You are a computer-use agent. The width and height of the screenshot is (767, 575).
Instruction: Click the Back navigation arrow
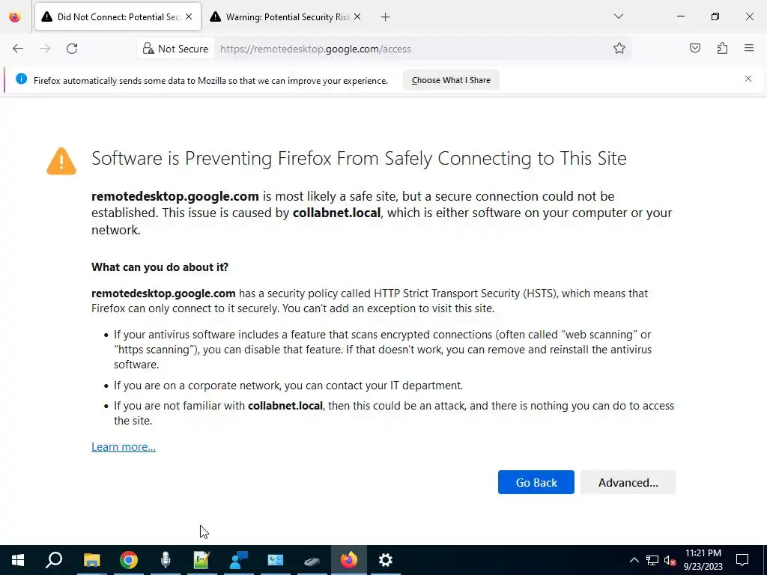(x=18, y=49)
